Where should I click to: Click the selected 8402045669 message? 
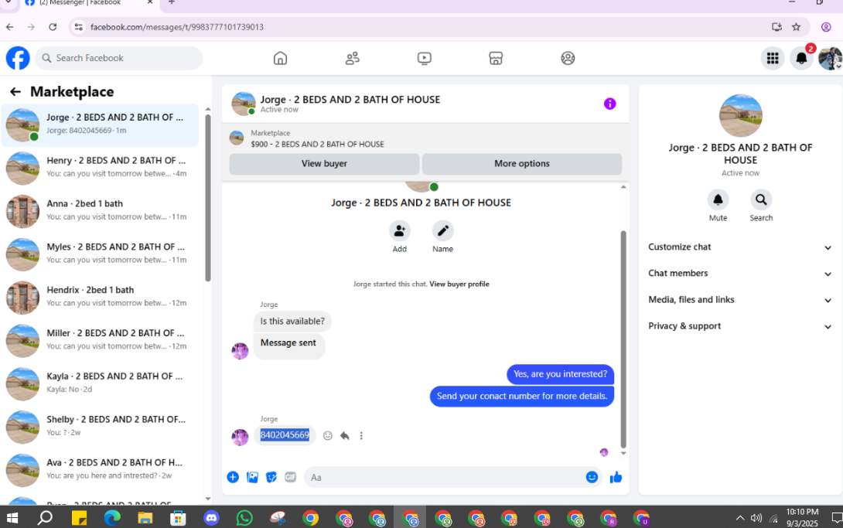point(285,435)
